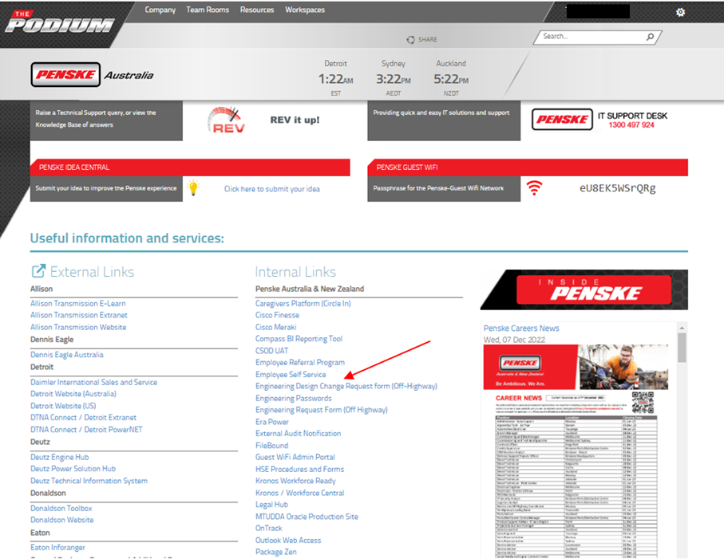Open Deutz Engine Hub link
Viewport: 724px width, 559px height.
[60, 457]
